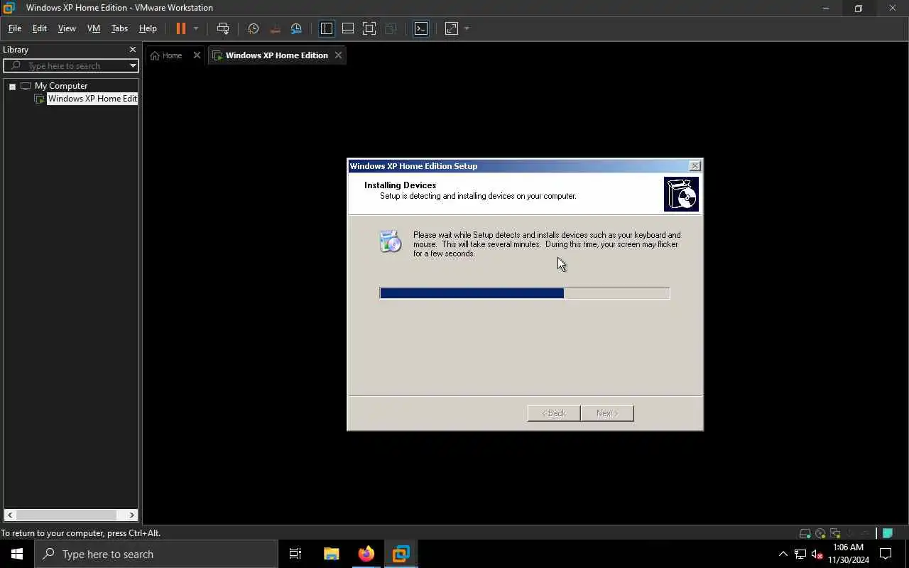This screenshot has height=568, width=909.
Task: Click the Send Ctrl+Alt+Del toolbar icon
Action: (x=223, y=28)
